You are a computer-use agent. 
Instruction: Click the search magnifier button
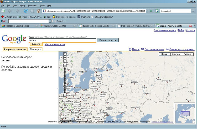pyautogui.click(x=193, y=11)
